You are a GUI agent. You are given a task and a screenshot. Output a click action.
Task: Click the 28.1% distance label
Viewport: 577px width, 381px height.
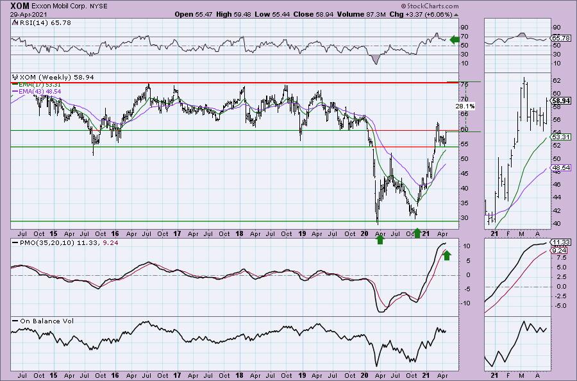pos(465,106)
